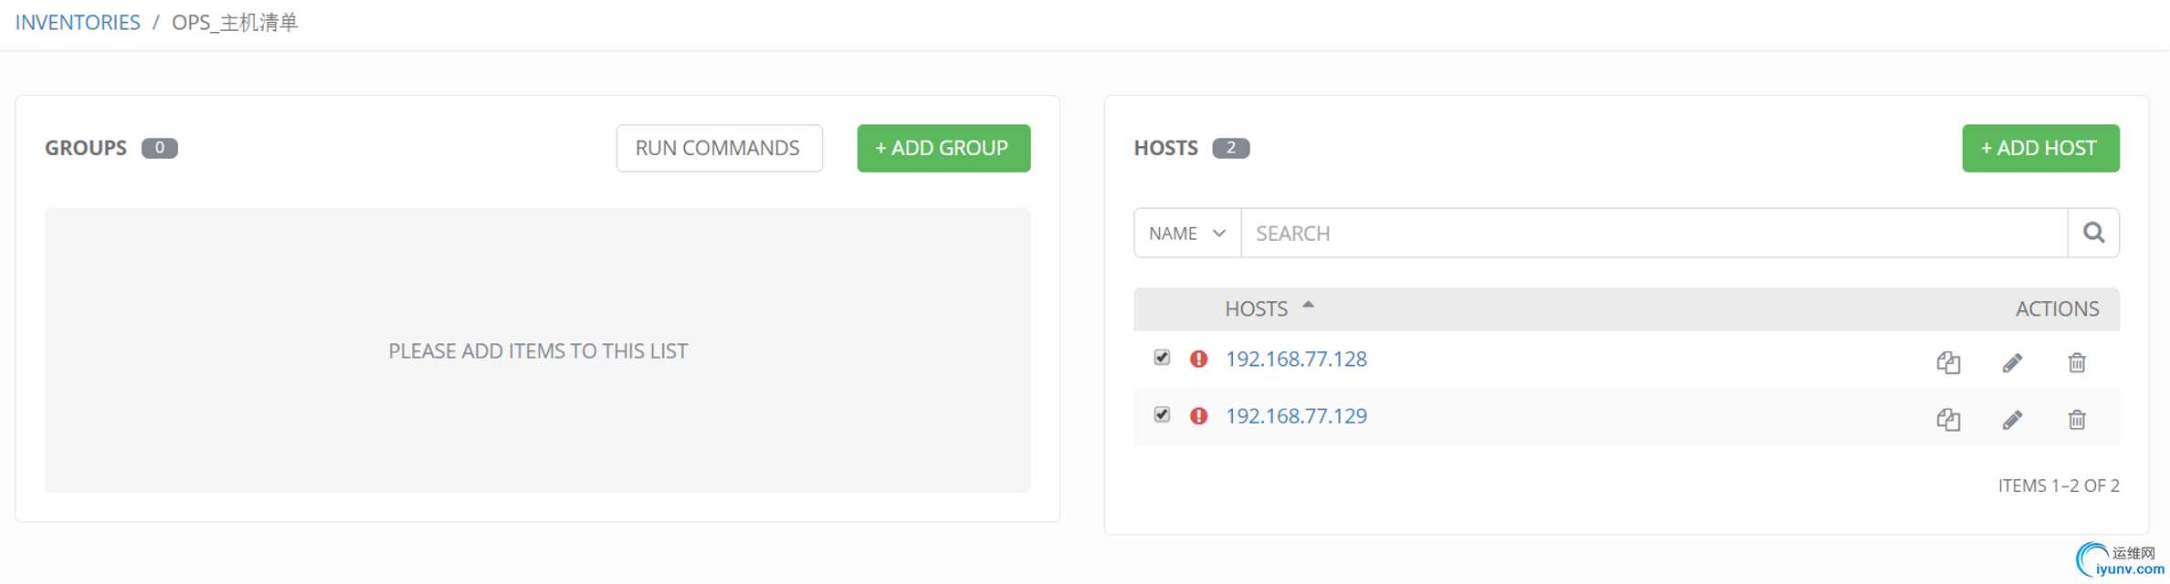
Task: Edit host 192.168.77.129 with pencil icon
Action: pyautogui.click(x=2012, y=419)
